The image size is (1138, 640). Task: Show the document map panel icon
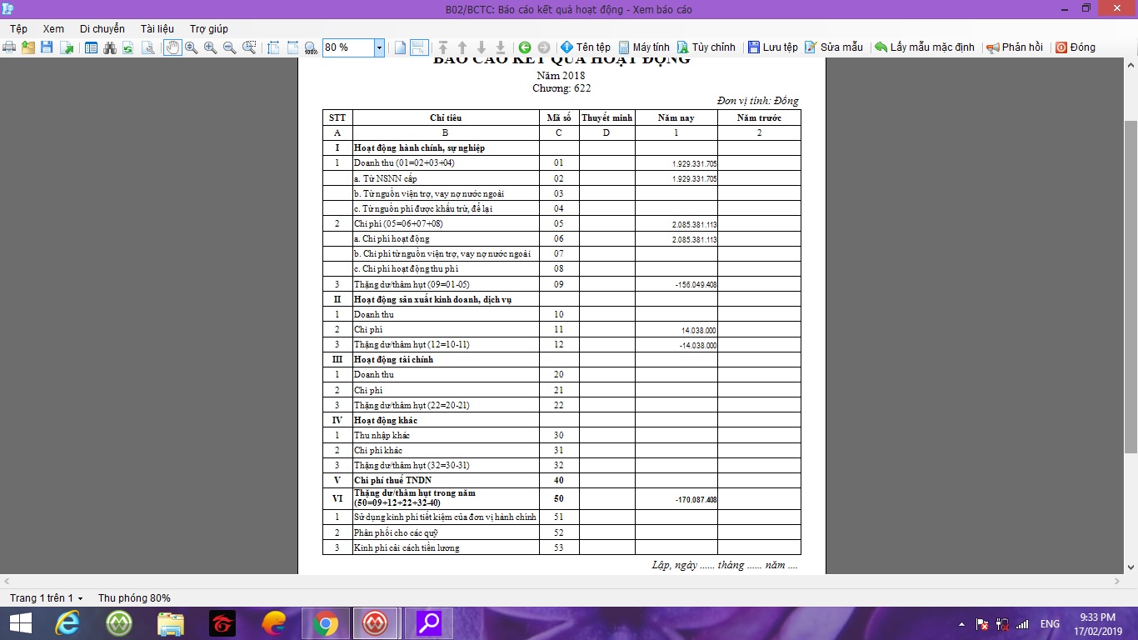91,47
